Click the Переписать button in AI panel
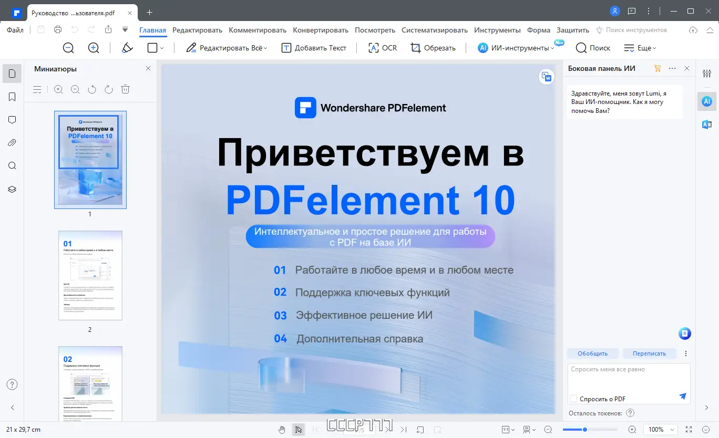 650,353
